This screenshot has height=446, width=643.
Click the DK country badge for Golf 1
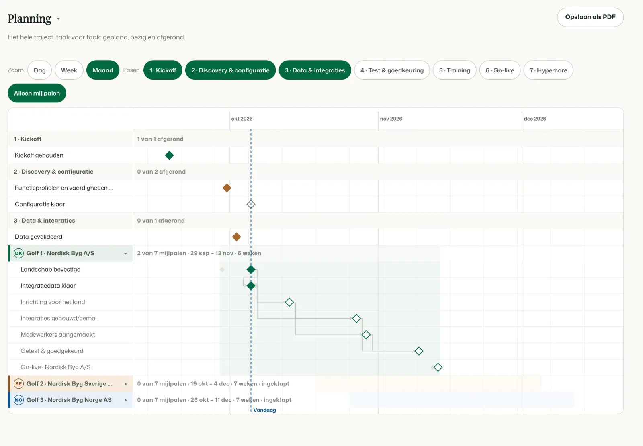point(19,253)
